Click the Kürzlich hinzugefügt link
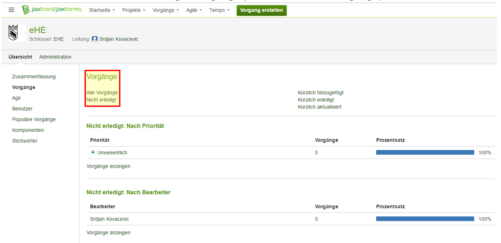Viewport: 501px width, 243px height. pyautogui.click(x=321, y=93)
